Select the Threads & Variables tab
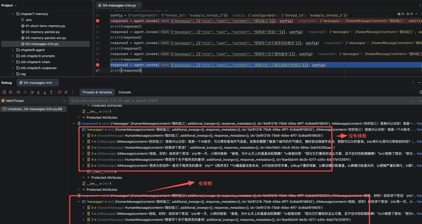 [97, 92]
